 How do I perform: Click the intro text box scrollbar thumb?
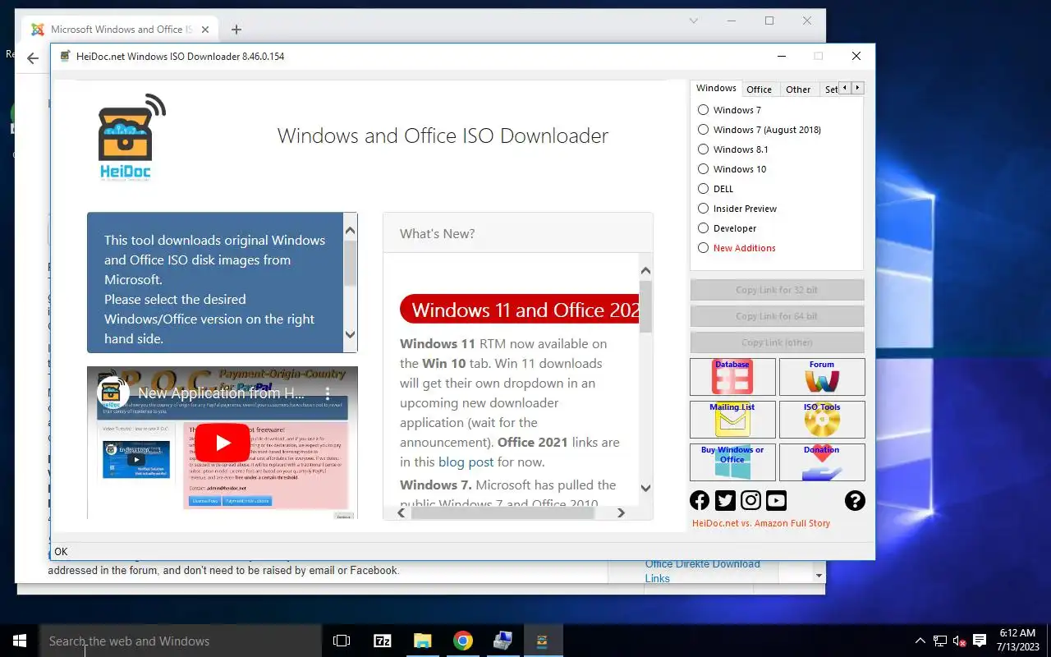click(351, 263)
